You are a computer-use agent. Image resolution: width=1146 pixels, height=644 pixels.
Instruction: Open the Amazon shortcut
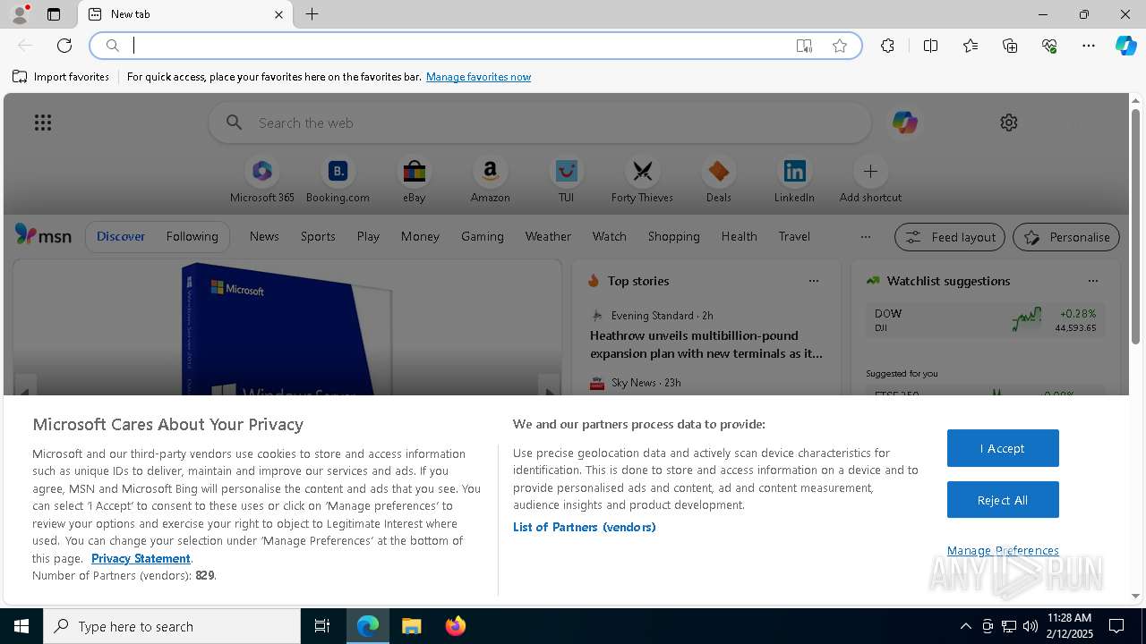490,180
